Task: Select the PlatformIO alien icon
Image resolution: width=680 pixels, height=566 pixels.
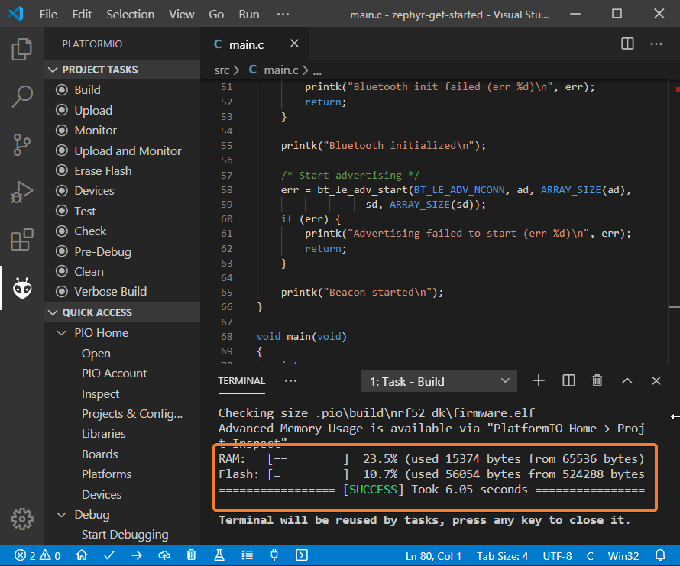Action: (22, 288)
